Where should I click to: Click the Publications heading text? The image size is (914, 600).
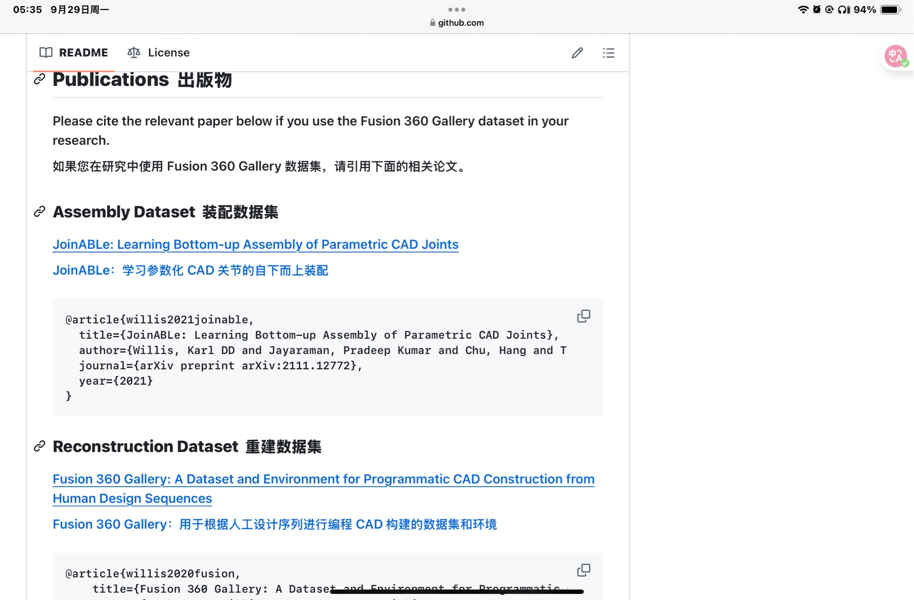[142, 80]
